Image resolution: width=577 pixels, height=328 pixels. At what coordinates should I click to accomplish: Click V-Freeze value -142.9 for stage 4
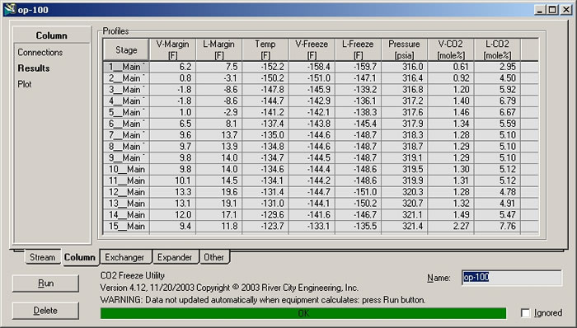[x=312, y=101]
